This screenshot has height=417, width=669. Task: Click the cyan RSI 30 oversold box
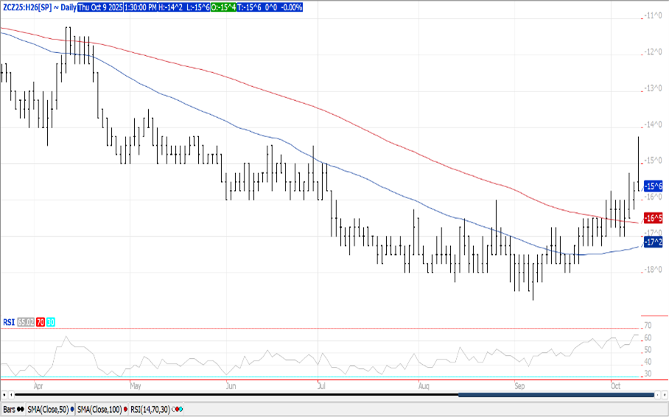click(x=51, y=322)
